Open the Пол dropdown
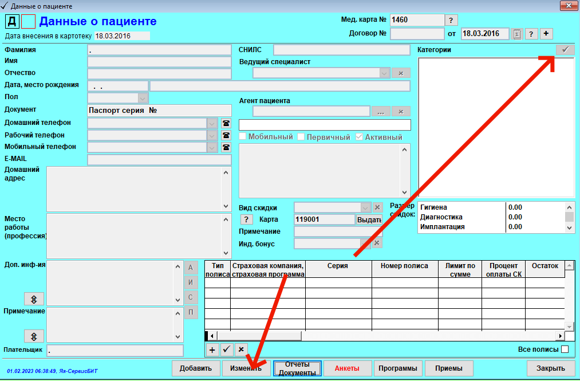580x381 pixels. tap(143, 98)
